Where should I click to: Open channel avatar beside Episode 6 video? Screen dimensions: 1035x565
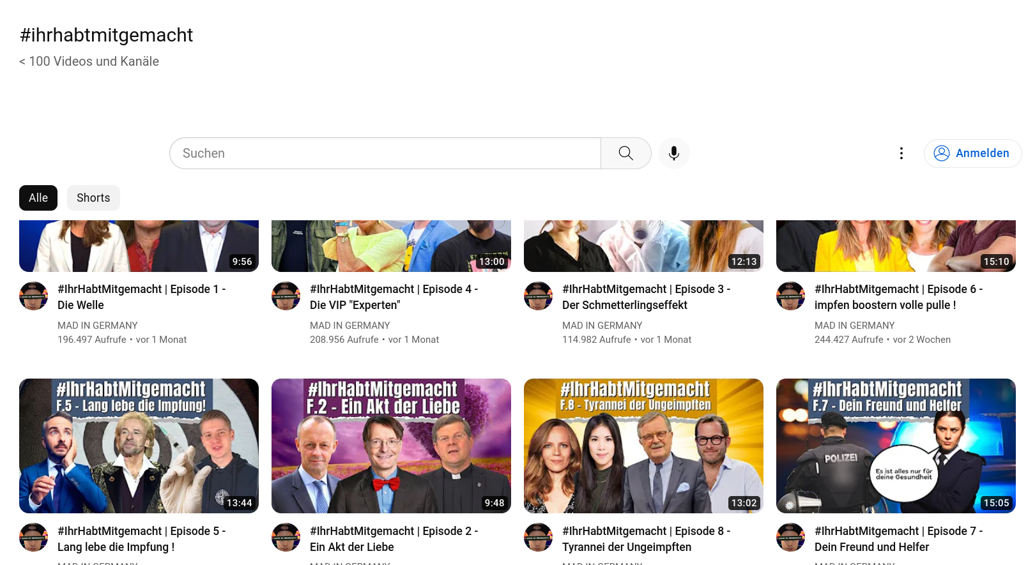coord(791,296)
